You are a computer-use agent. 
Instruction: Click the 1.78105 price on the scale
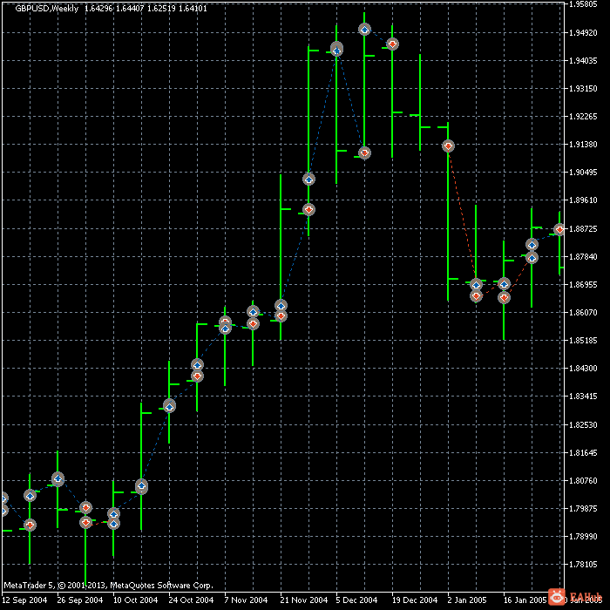[583, 564]
